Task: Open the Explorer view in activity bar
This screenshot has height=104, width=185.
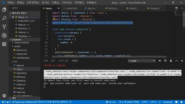Action: (4, 10)
